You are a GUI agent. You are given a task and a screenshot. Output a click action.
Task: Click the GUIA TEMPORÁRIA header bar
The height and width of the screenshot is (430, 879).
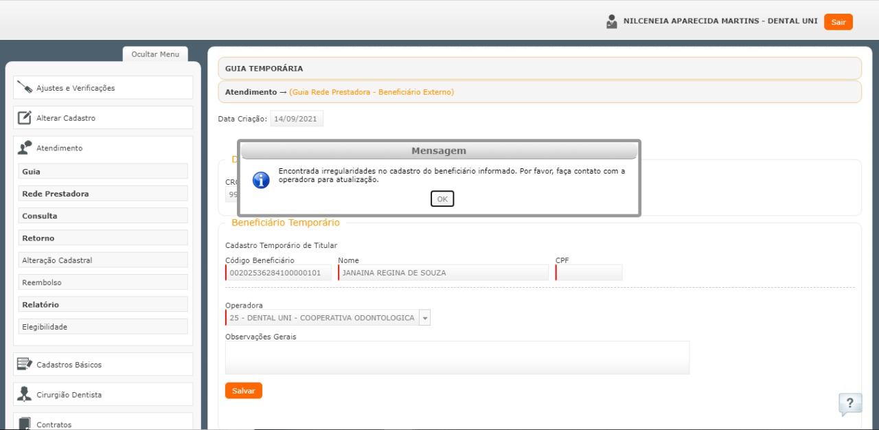[540, 68]
